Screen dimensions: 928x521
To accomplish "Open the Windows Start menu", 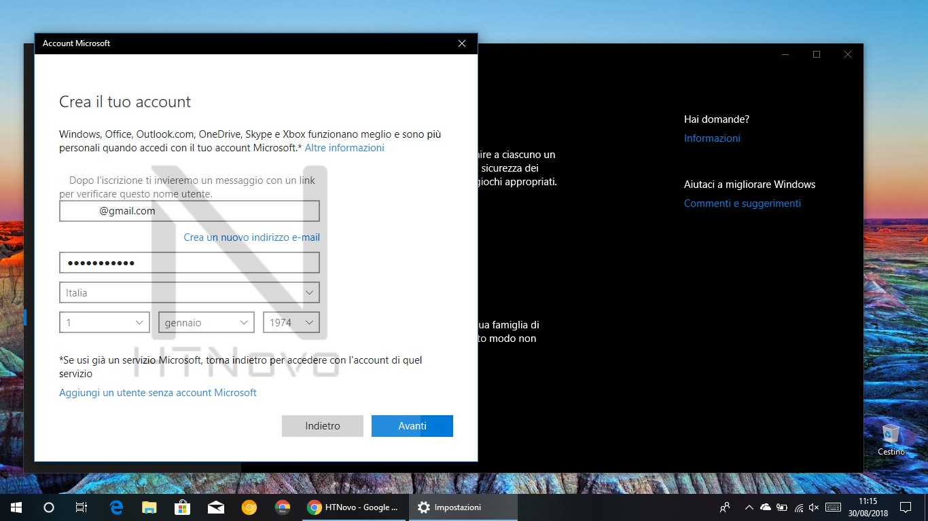I will [16, 507].
